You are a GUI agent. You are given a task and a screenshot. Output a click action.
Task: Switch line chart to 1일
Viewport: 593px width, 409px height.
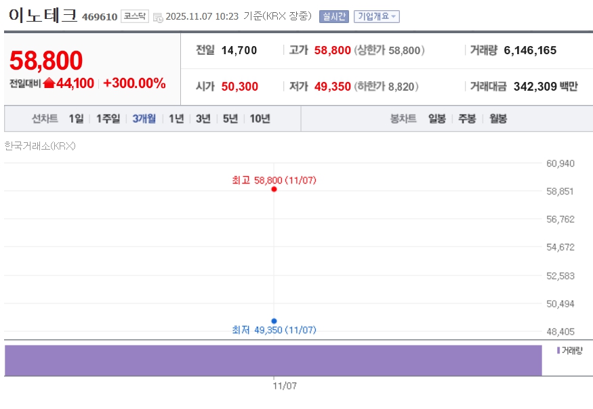pyautogui.click(x=76, y=119)
